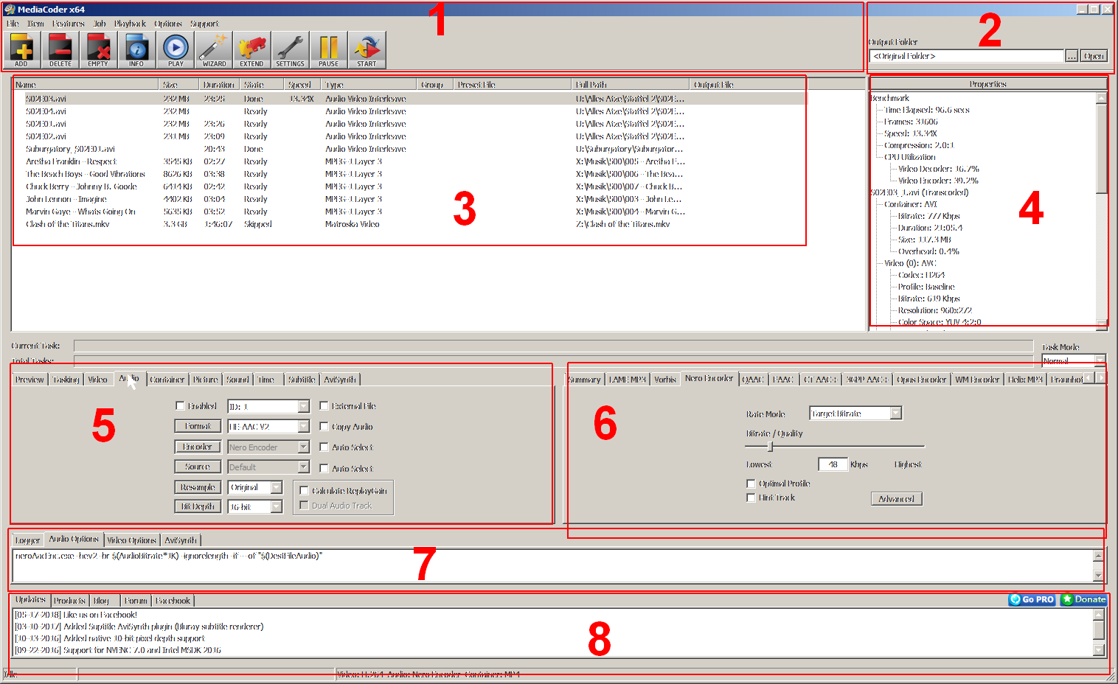Click the Kbps bitrate input field

pos(833,464)
